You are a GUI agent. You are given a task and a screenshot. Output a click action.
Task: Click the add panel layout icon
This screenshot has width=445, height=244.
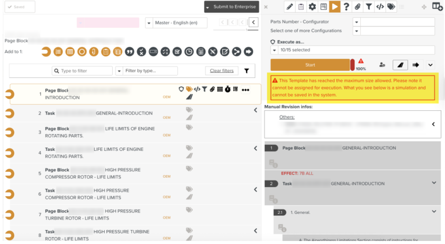coord(437,6)
